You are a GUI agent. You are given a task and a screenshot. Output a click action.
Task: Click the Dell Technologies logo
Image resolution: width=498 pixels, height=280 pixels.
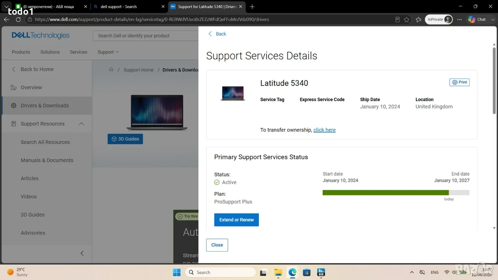pos(40,35)
